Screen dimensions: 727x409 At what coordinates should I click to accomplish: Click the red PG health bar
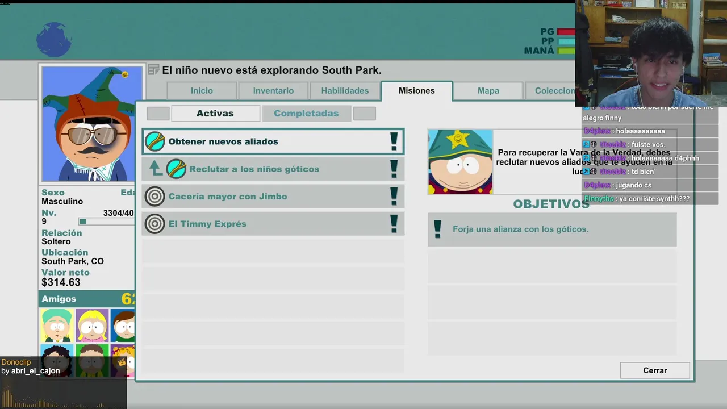click(x=566, y=32)
